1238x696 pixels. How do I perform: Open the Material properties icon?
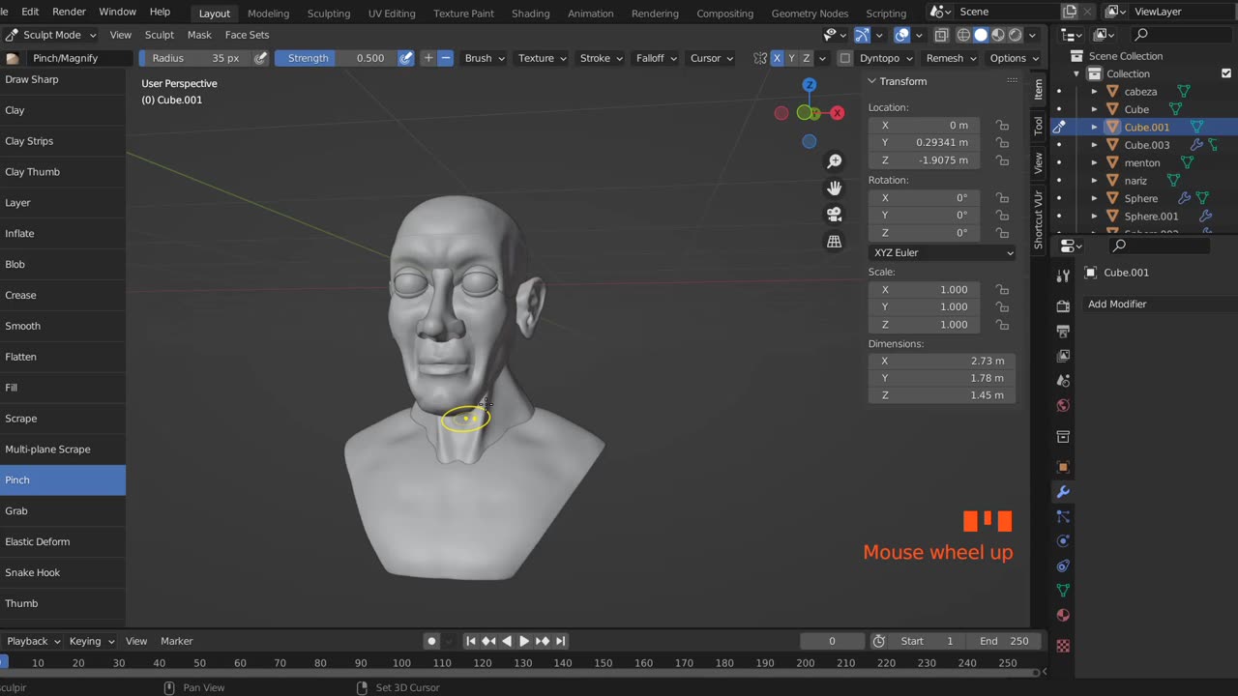click(x=1063, y=615)
